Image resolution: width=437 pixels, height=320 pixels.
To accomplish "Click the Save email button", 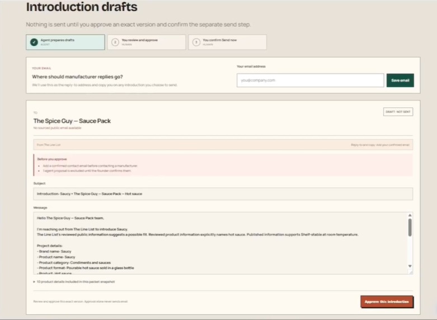I will click(400, 80).
